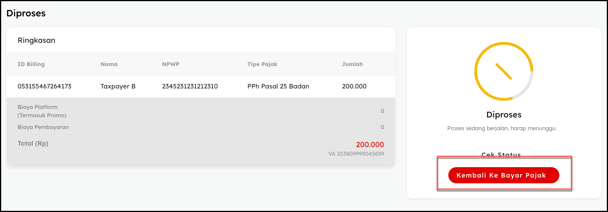
Task: Click the ID Billing column header
Action: point(31,64)
